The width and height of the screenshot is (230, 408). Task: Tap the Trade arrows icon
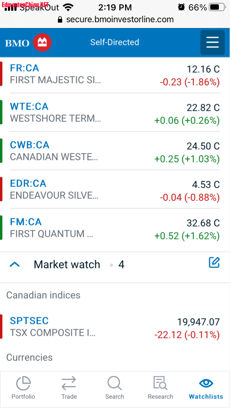(x=69, y=384)
